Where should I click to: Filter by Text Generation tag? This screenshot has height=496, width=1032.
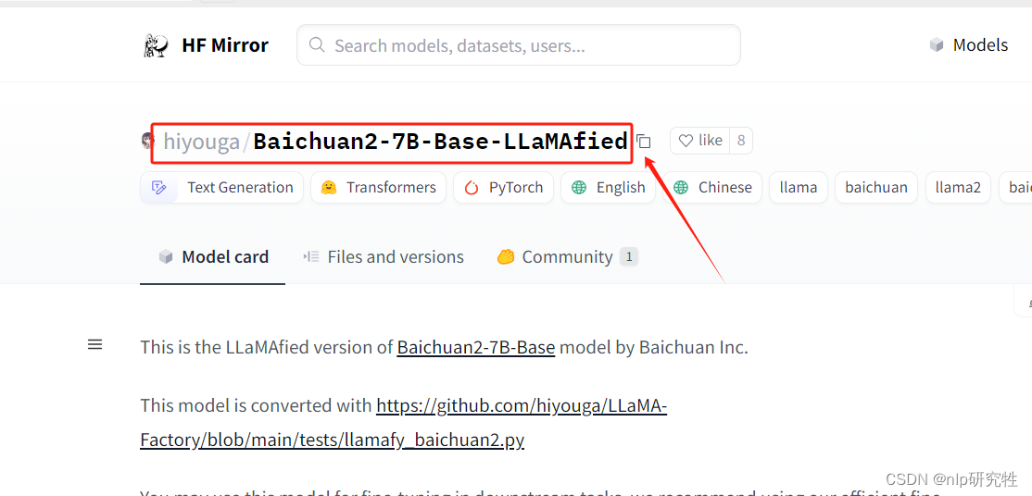[221, 188]
